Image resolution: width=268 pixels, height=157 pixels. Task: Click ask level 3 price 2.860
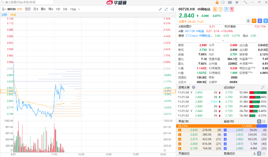(239, 139)
